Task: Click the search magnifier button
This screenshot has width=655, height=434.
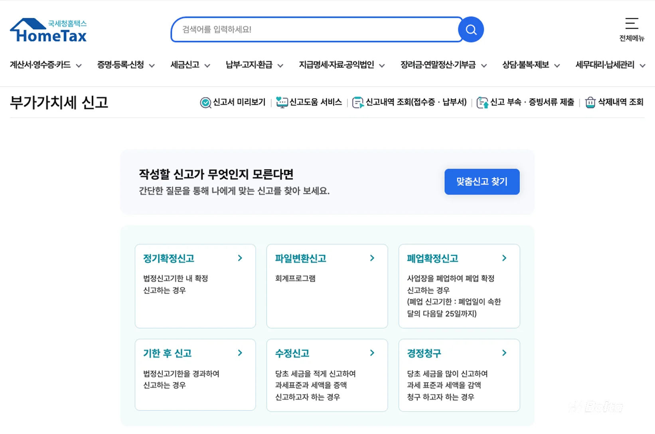Action: (471, 29)
